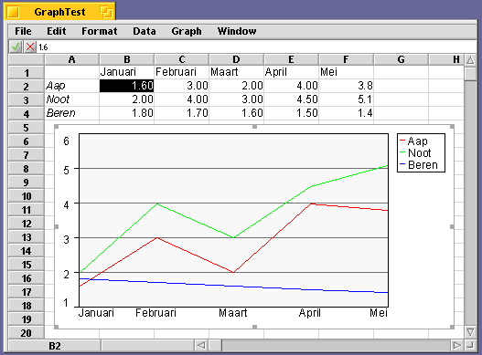This screenshot has width=482, height=355.
Task: Open the Format menu
Action: [100, 31]
